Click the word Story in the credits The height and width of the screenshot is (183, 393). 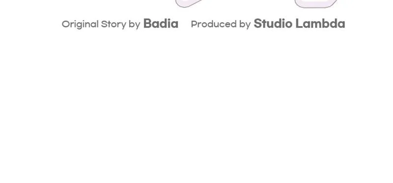coord(113,25)
